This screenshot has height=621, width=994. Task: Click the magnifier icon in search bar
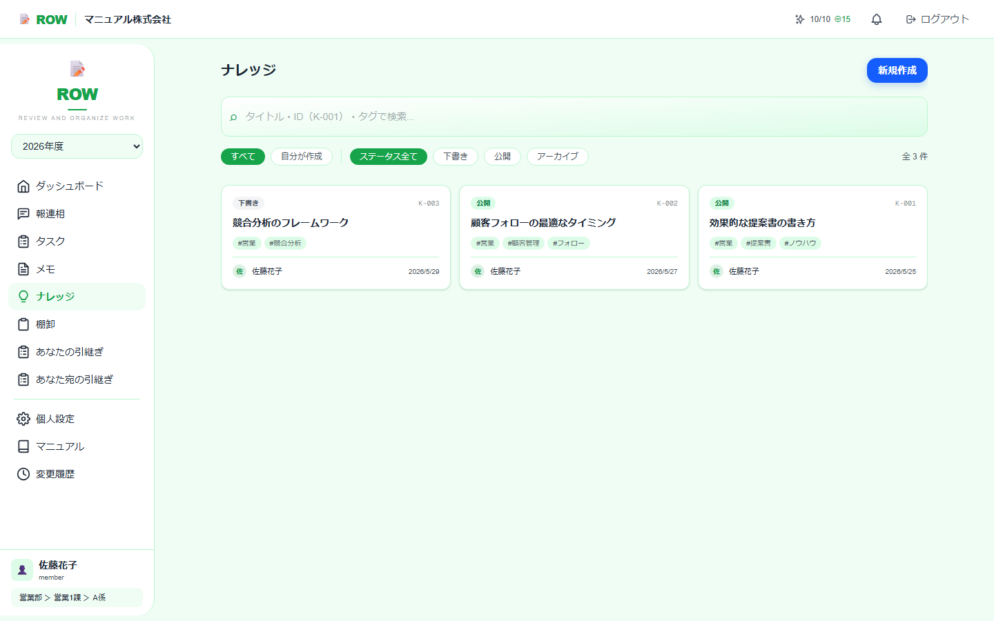tap(233, 117)
